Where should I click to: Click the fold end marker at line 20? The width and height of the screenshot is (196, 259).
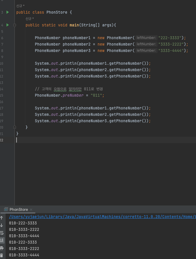coord(15,127)
